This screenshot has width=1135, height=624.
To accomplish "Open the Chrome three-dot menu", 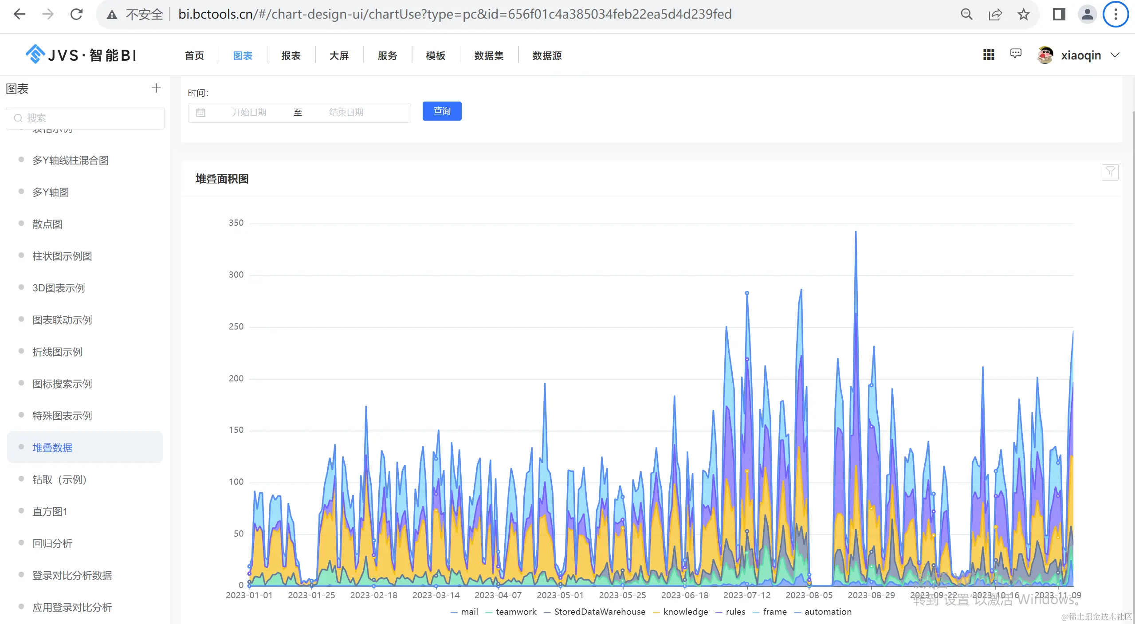I will (x=1115, y=15).
